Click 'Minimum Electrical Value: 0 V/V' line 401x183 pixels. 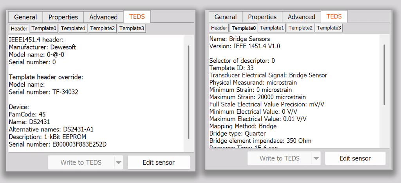[x=253, y=112]
